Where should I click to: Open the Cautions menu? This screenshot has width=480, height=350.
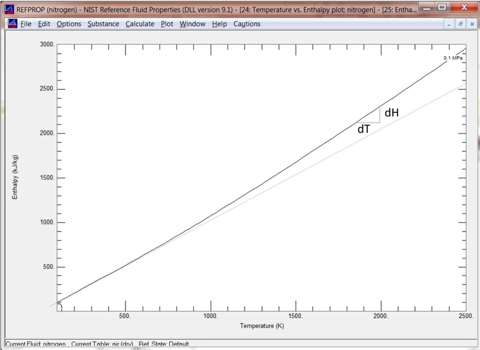pyautogui.click(x=247, y=24)
